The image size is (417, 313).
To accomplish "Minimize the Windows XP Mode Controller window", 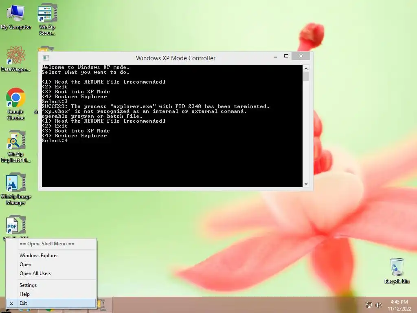I will click(275, 56).
